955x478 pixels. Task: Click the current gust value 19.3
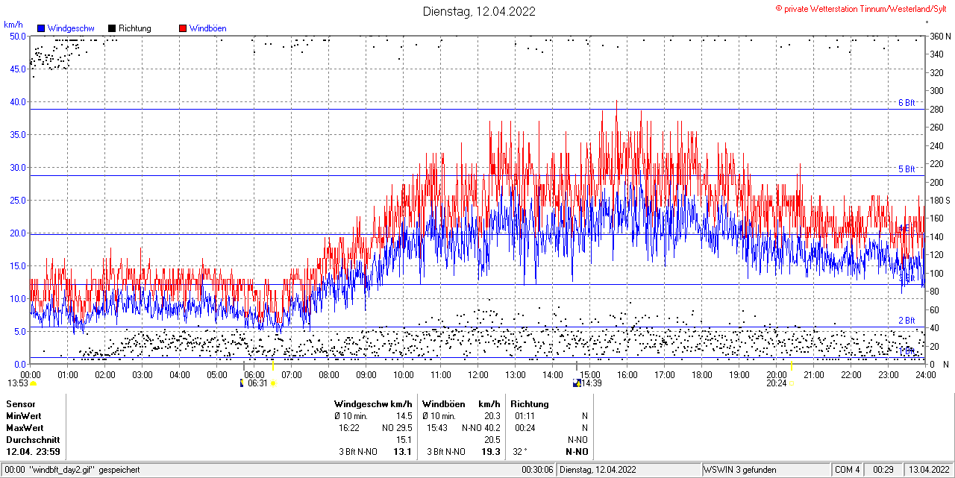[x=491, y=452]
